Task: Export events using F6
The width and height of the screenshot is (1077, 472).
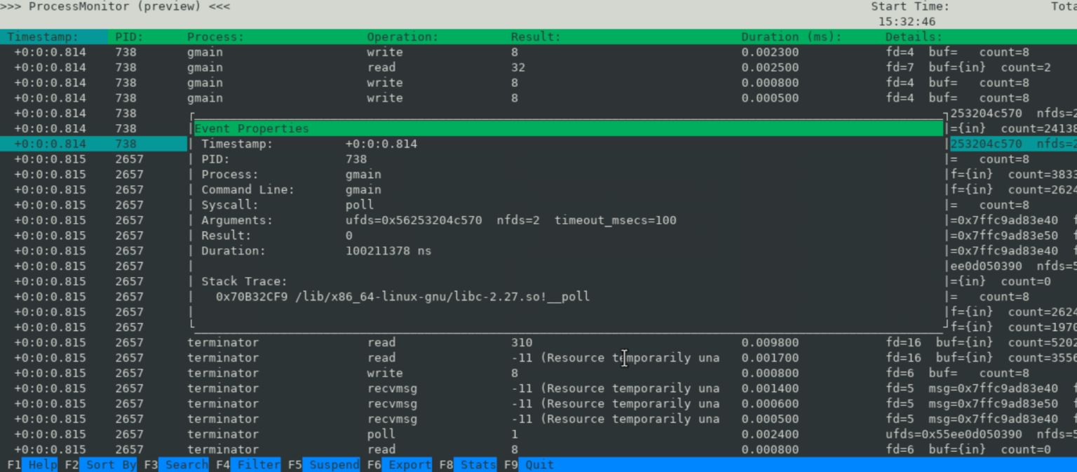Action: (407, 464)
